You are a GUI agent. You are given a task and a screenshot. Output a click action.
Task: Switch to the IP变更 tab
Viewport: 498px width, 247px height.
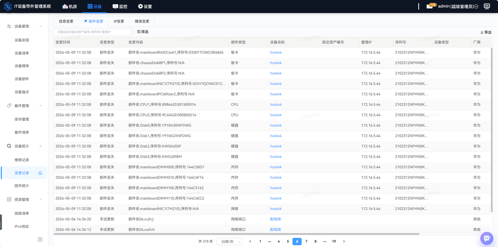point(119,21)
